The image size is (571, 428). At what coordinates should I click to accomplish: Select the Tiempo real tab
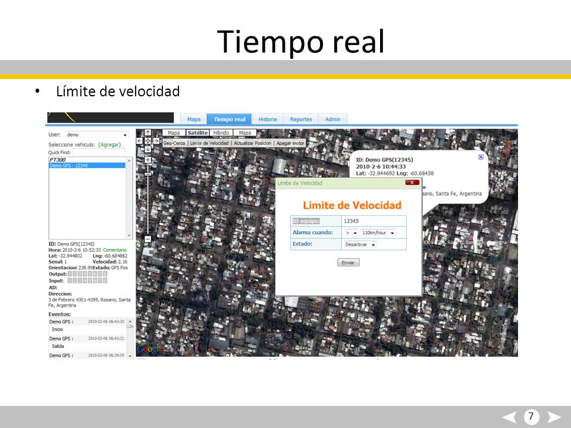(x=230, y=119)
